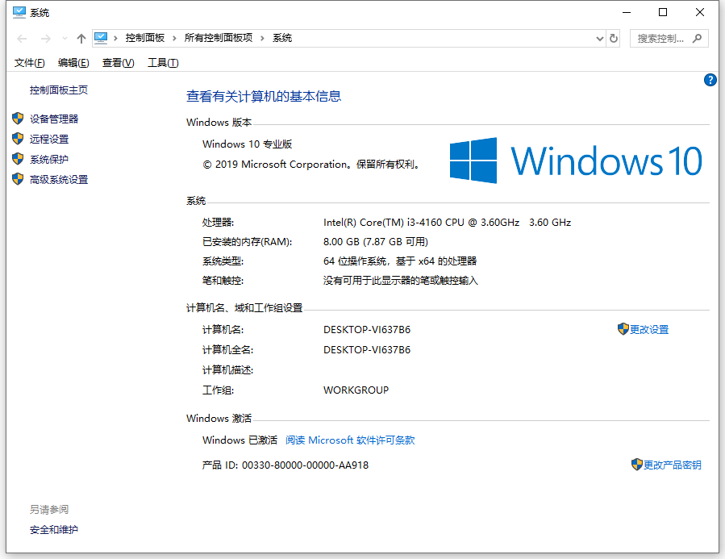The height and width of the screenshot is (559, 725).
Task: Open the help question mark icon
Action: pyautogui.click(x=710, y=80)
